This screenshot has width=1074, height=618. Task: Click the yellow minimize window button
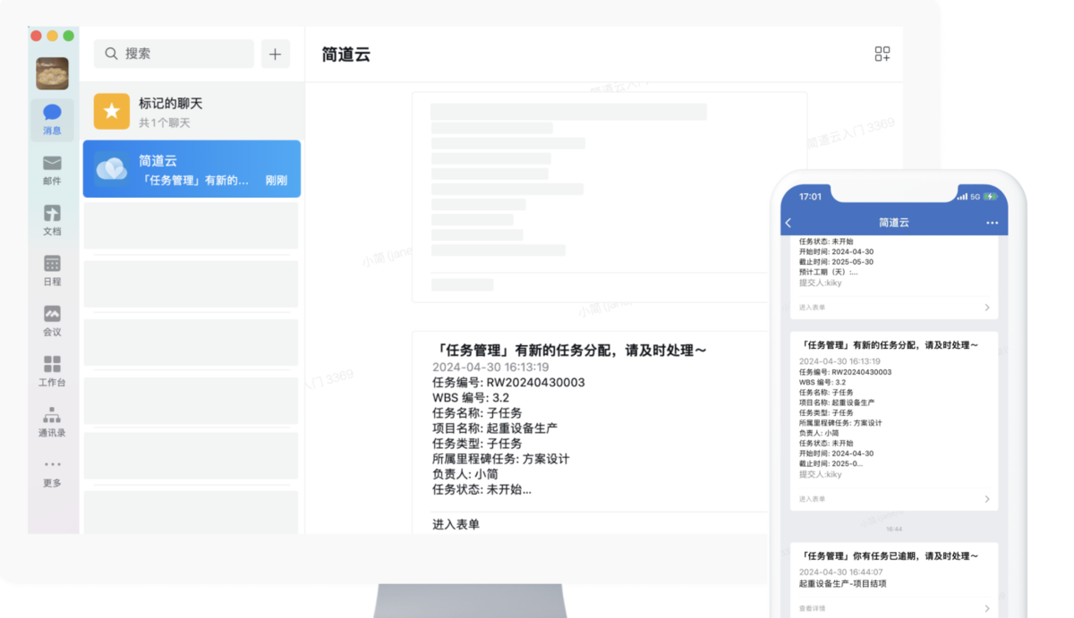click(x=52, y=36)
